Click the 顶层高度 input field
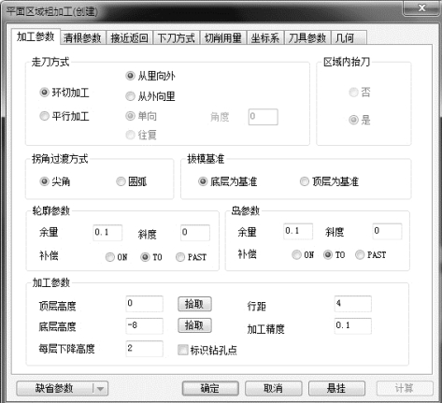The height and width of the screenshot is (403, 442). [144, 304]
